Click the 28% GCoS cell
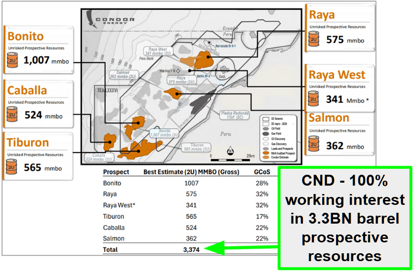This screenshot has width=415, height=272. 262,183
